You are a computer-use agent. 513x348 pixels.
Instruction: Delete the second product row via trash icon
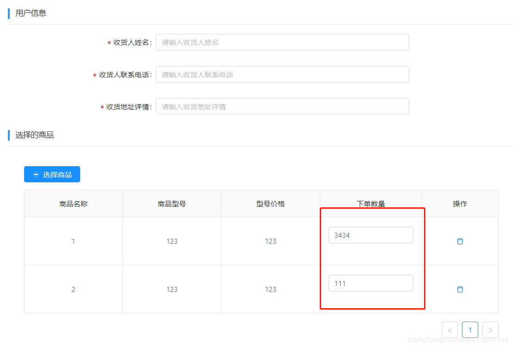pos(460,289)
